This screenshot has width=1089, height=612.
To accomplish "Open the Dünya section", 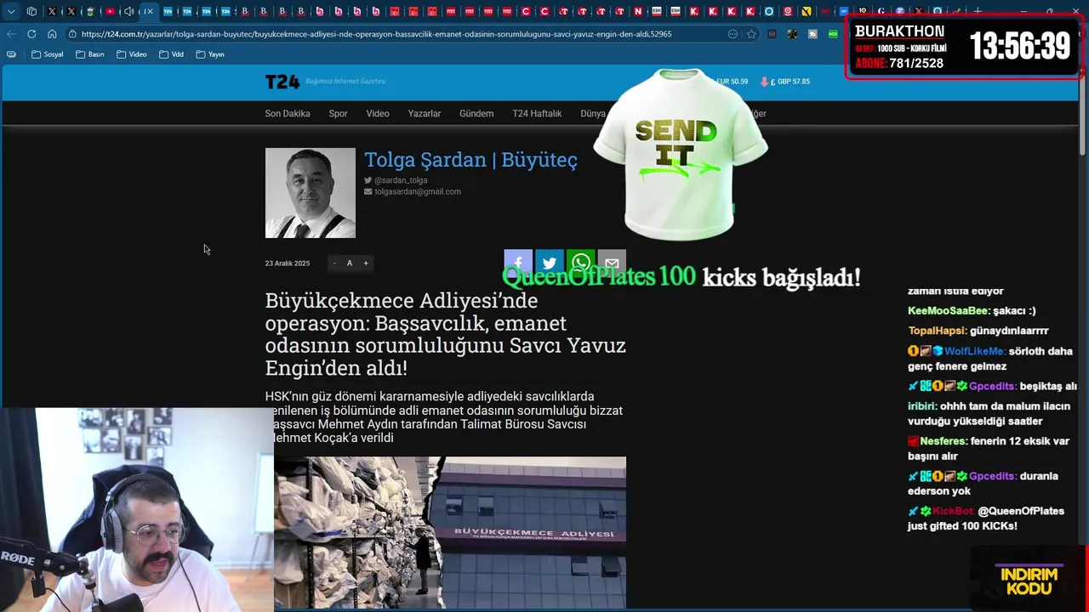I will point(593,113).
